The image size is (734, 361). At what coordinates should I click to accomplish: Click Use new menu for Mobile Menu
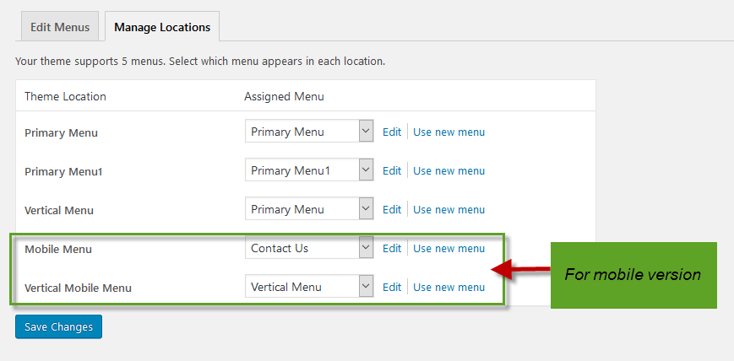point(449,248)
